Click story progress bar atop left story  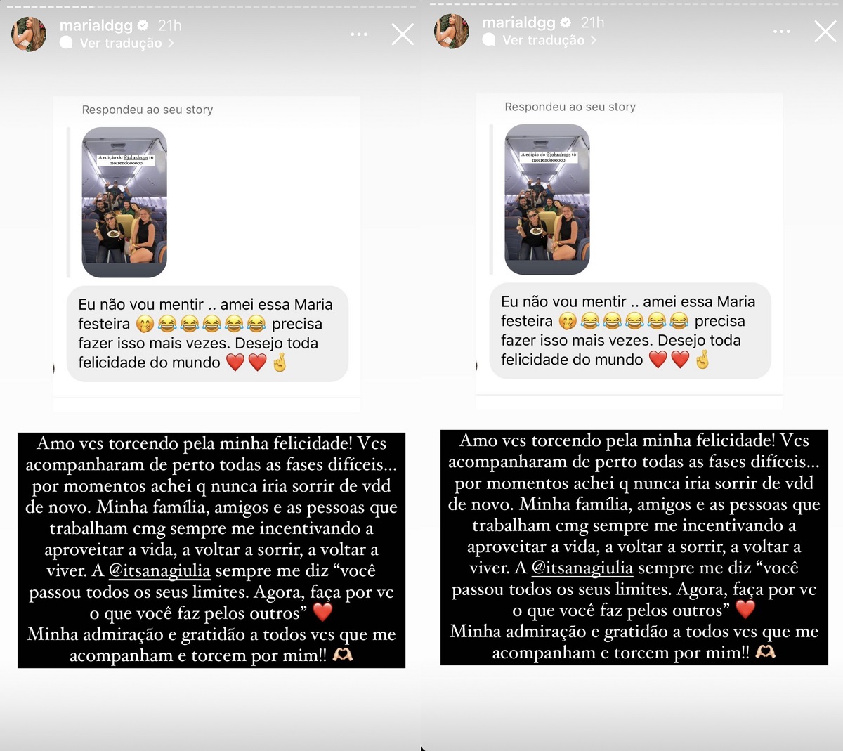pos(210,5)
